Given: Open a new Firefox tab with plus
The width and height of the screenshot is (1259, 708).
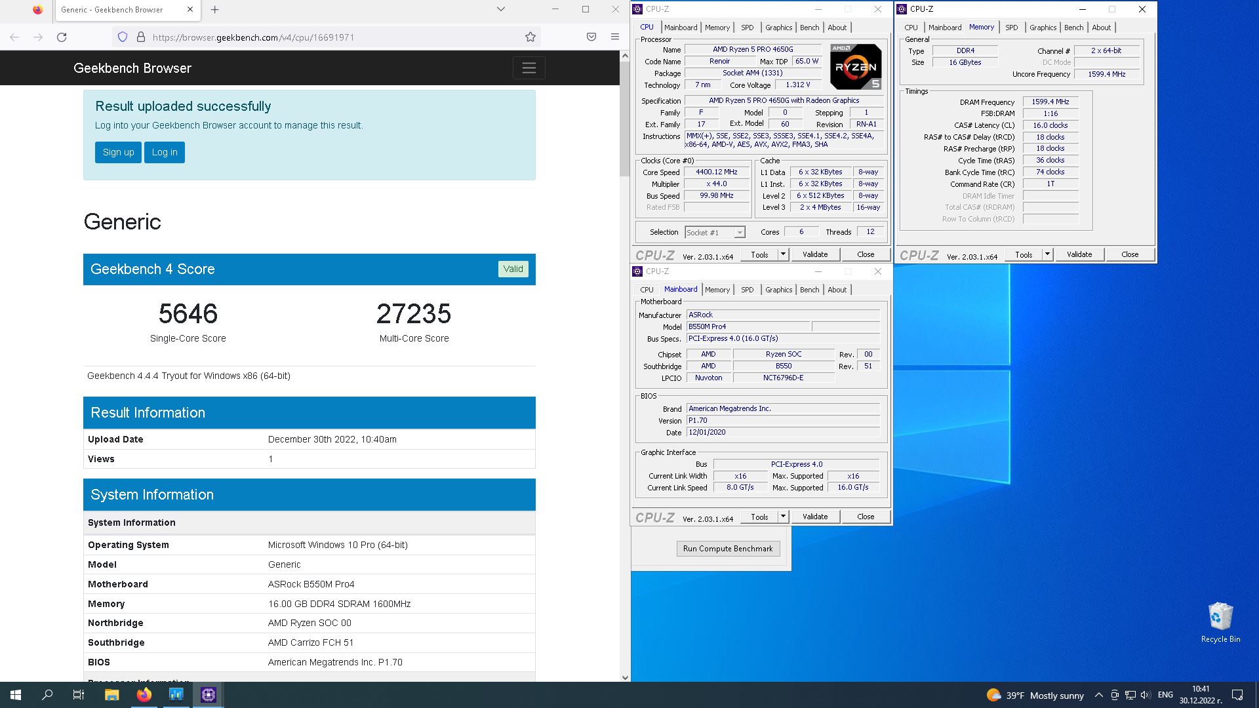Looking at the screenshot, I should tap(215, 10).
